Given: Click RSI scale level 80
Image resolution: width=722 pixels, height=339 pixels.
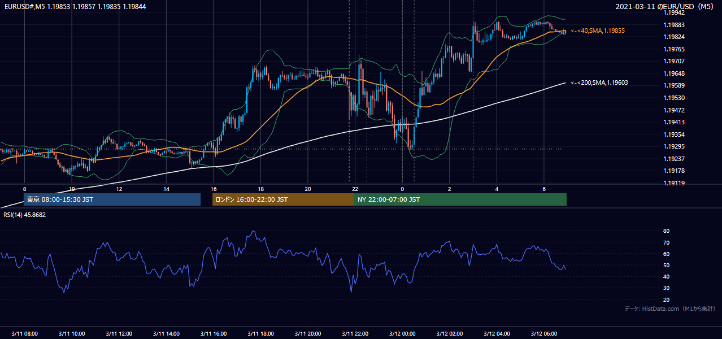Looking at the screenshot, I should point(666,231).
